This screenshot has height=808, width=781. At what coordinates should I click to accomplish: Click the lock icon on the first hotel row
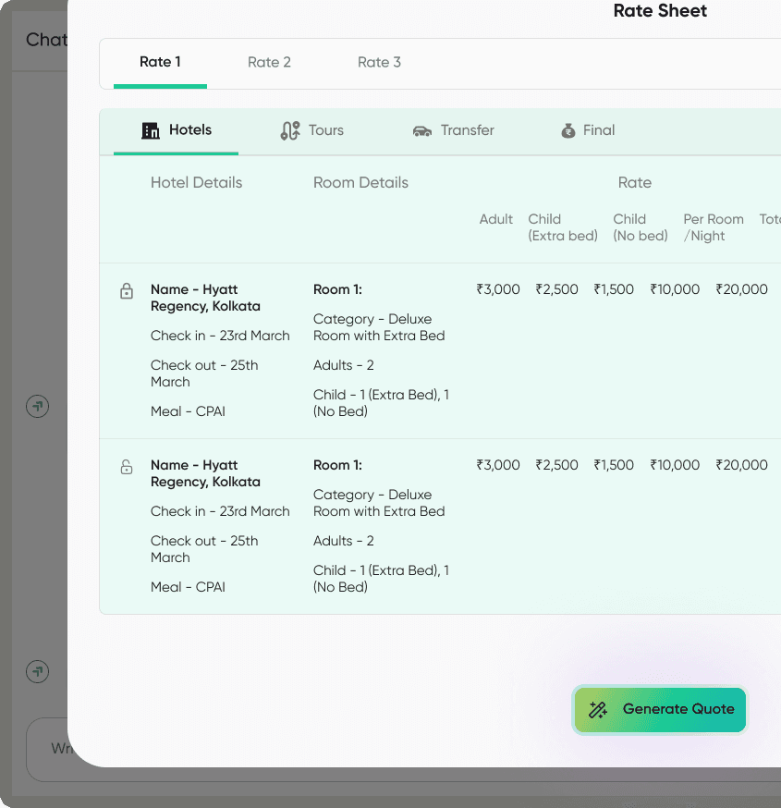[126, 290]
